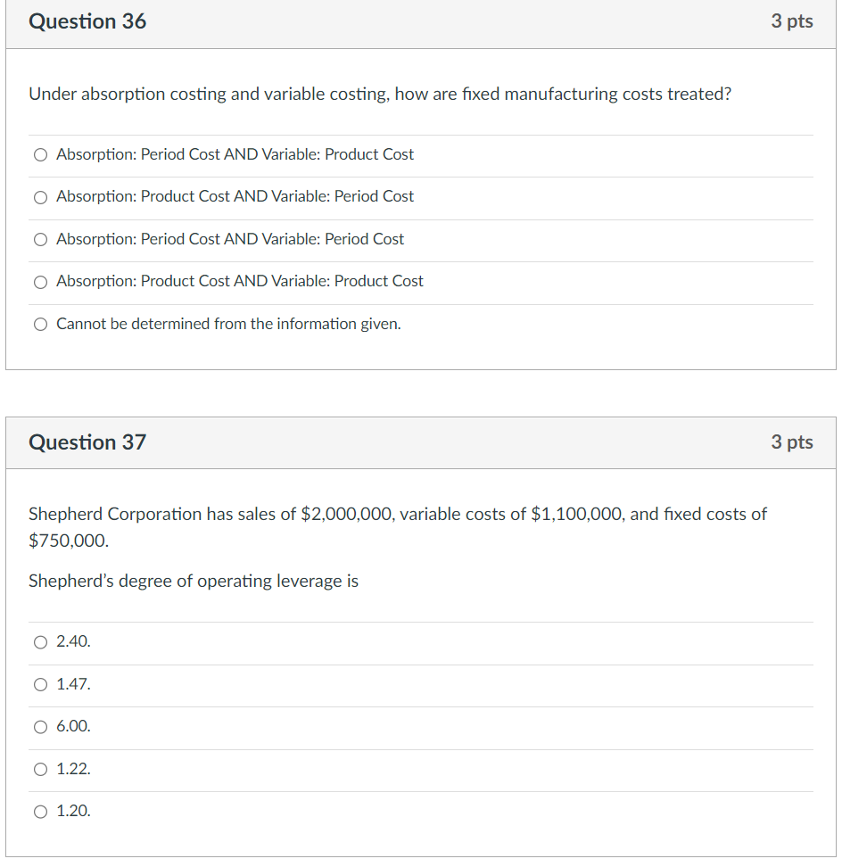Click the Question 36 prompt text
Screen dimensions: 842x867
click(x=380, y=94)
